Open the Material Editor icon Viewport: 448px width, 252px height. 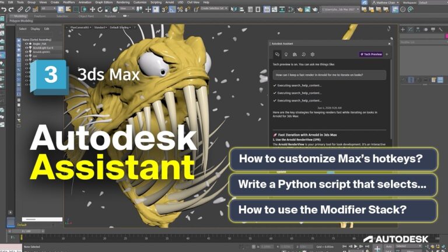click(x=292, y=9)
